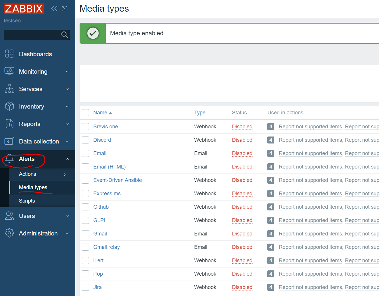Image resolution: width=379 pixels, height=296 pixels.
Task: Open the Brevis.one media type
Action: coord(106,127)
